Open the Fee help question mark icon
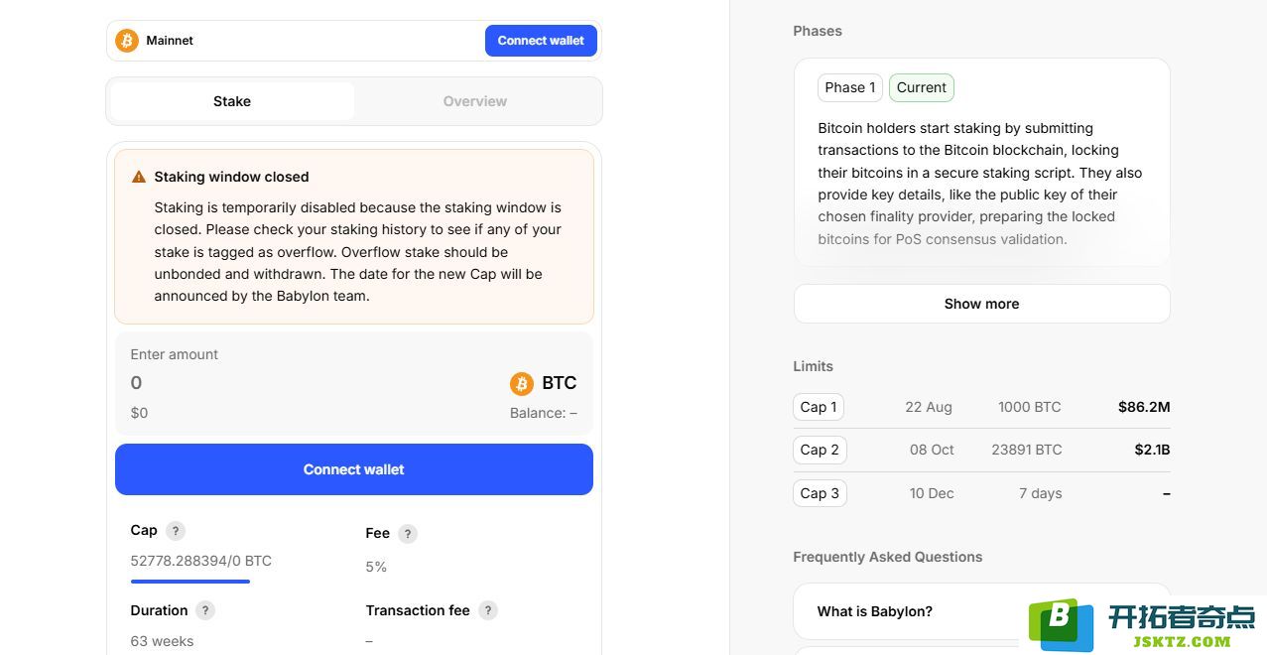The image size is (1267, 655). [x=408, y=534]
